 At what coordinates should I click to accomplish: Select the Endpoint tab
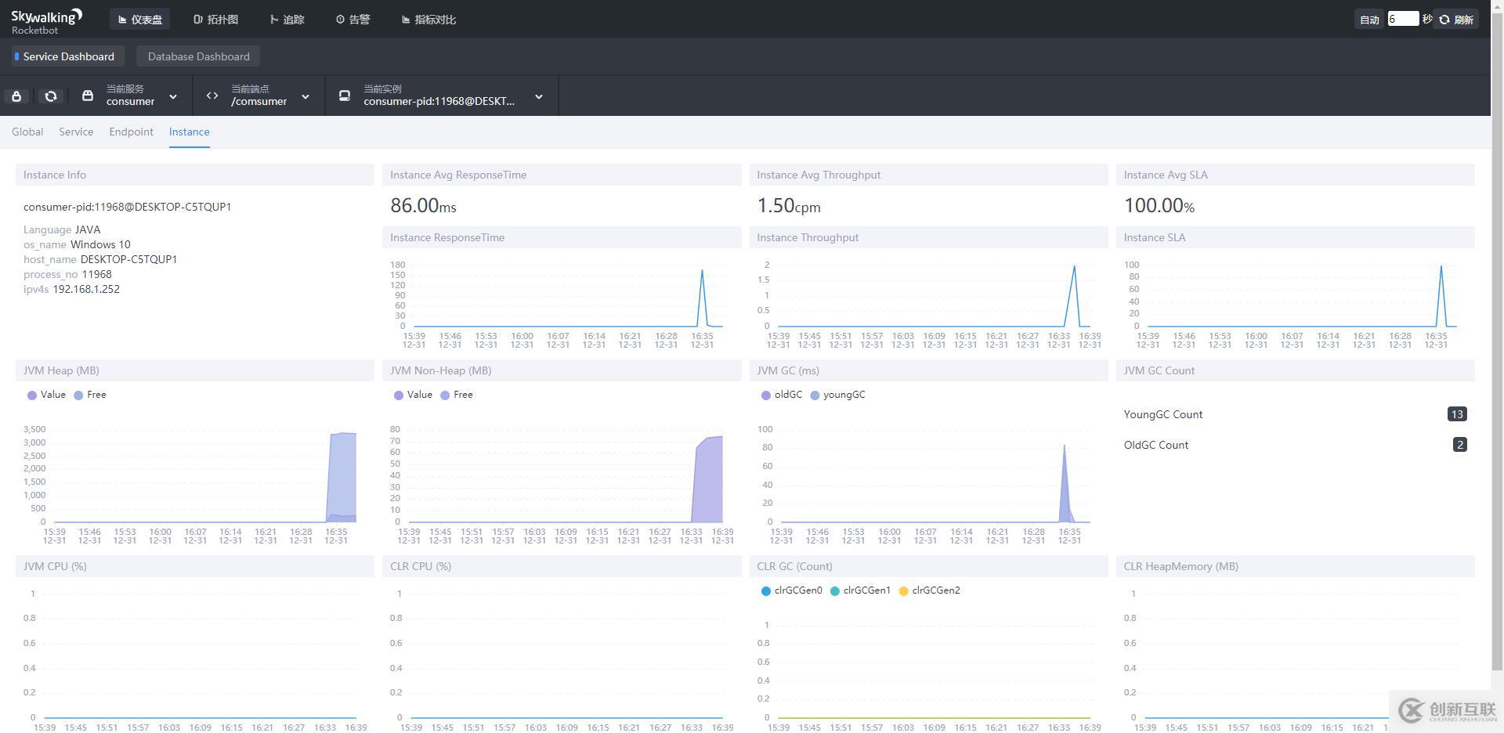[131, 132]
